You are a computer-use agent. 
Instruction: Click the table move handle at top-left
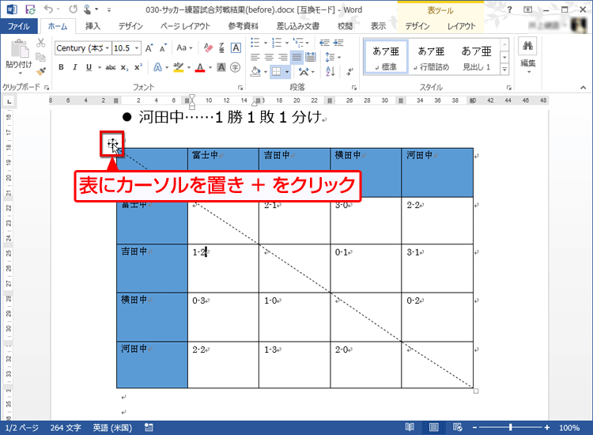click(112, 144)
